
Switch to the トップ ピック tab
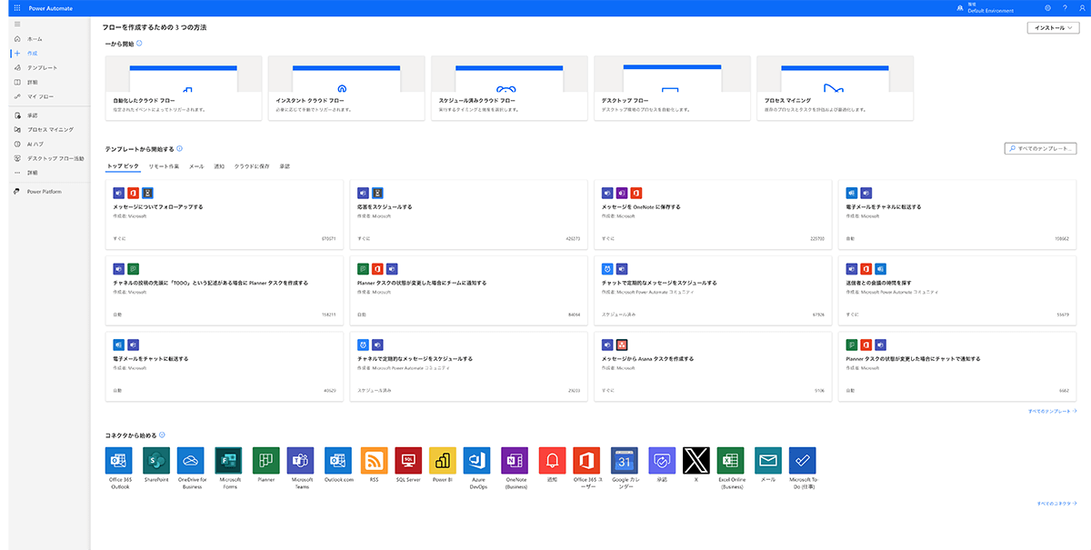click(123, 166)
